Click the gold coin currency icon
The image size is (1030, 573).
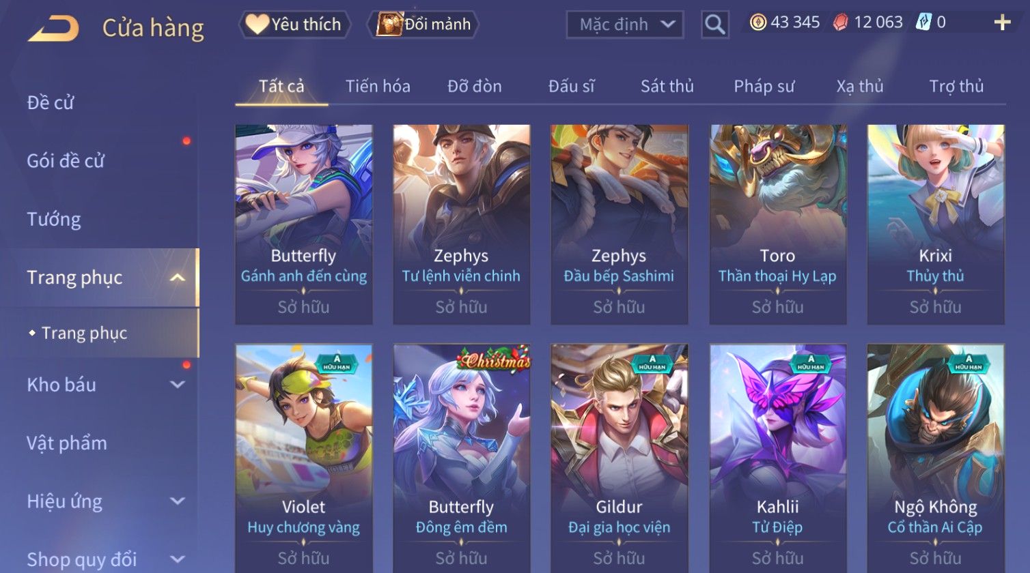click(758, 23)
